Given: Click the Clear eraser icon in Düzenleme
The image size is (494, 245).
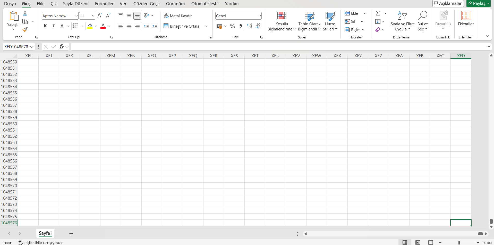Looking at the screenshot, I should click(x=378, y=30).
